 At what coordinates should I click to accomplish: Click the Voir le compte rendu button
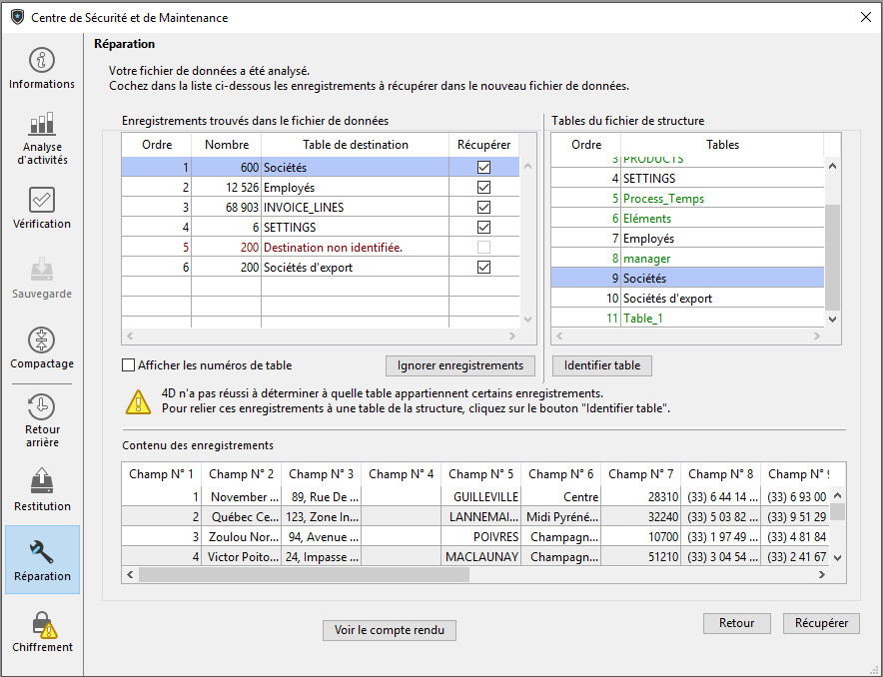tap(390, 630)
